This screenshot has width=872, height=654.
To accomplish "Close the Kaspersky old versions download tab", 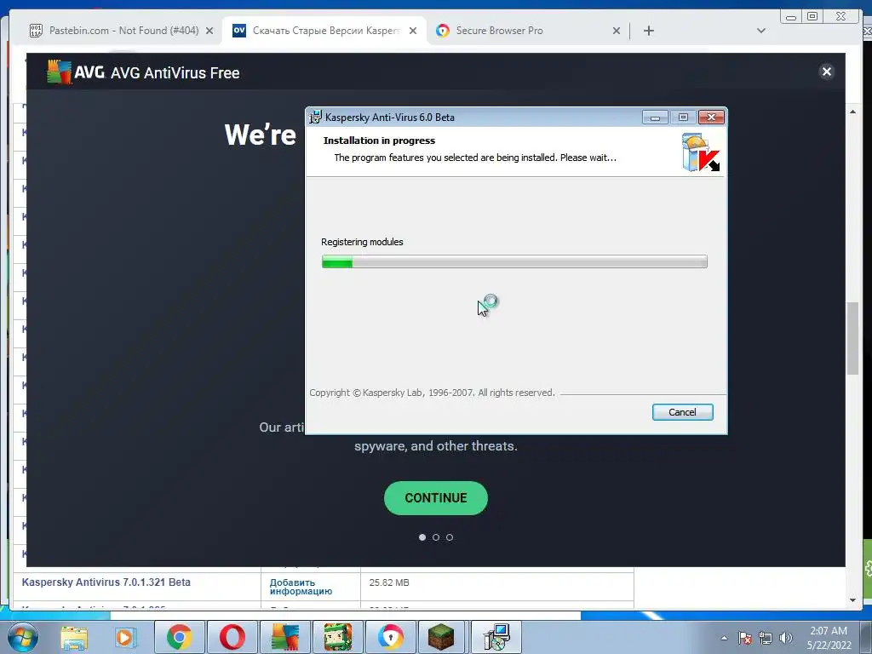I will (413, 31).
